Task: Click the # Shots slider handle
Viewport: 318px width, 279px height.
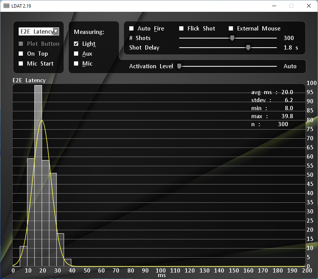Action: click(x=232, y=38)
